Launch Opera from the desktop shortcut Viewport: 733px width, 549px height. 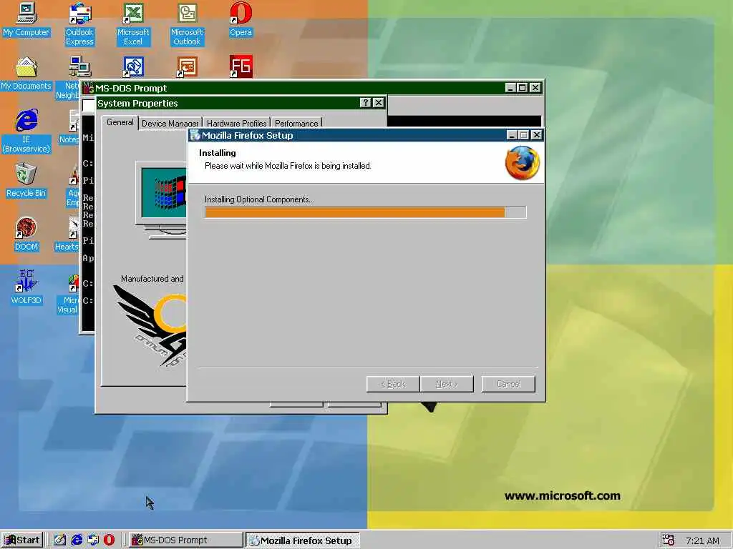tap(241, 19)
